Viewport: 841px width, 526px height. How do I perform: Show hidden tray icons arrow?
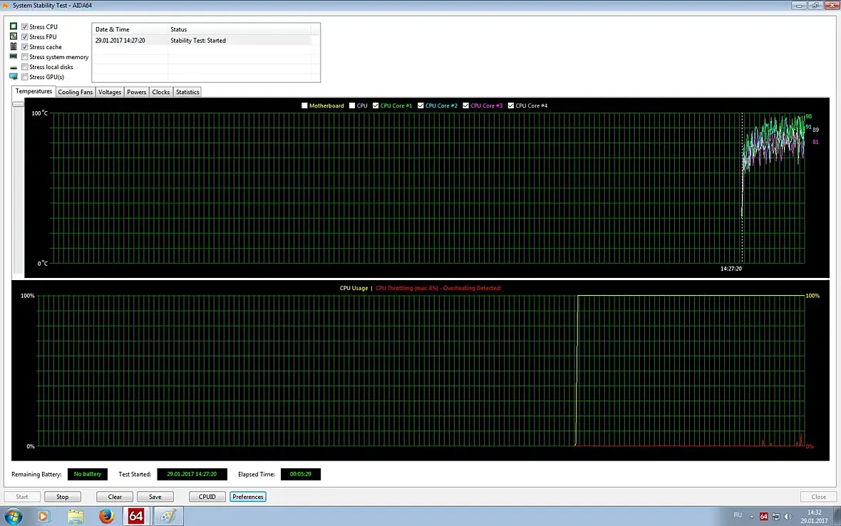click(x=751, y=517)
